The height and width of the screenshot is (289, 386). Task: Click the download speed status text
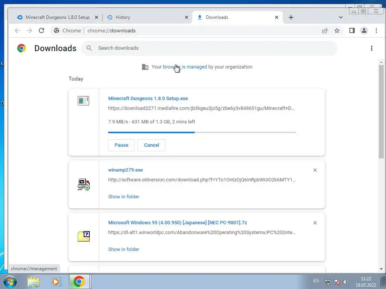(x=152, y=122)
